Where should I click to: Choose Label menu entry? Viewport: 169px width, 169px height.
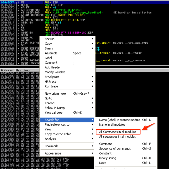tap(67, 58)
